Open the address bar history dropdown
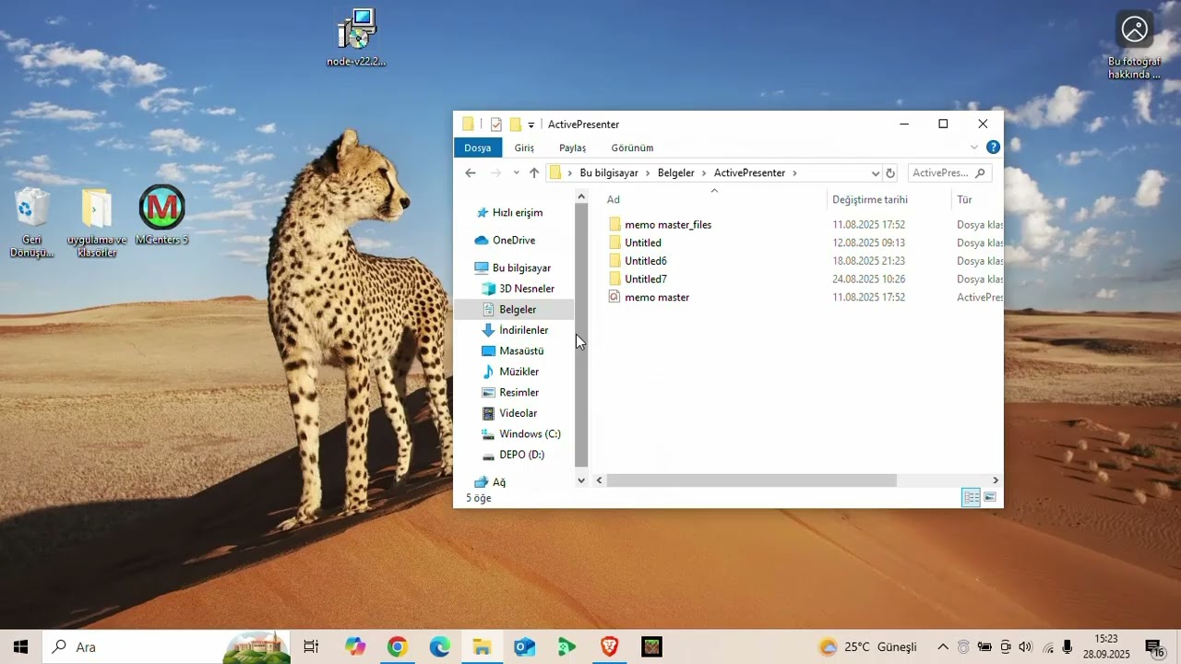Screen dimensions: 1181x664 point(875,173)
